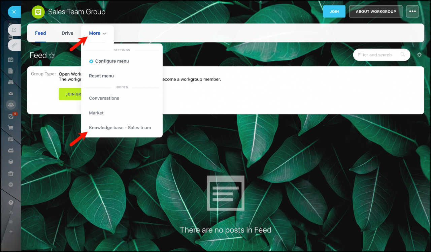Click the search magnifier icon
This screenshot has width=431, height=252.
click(x=403, y=55)
